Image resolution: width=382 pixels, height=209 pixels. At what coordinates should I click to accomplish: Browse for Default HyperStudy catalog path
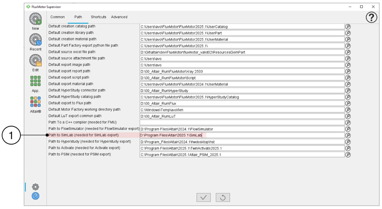click(348, 97)
